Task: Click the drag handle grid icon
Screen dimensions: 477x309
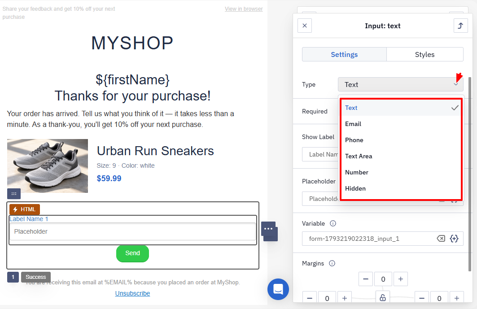Action: (x=14, y=194)
